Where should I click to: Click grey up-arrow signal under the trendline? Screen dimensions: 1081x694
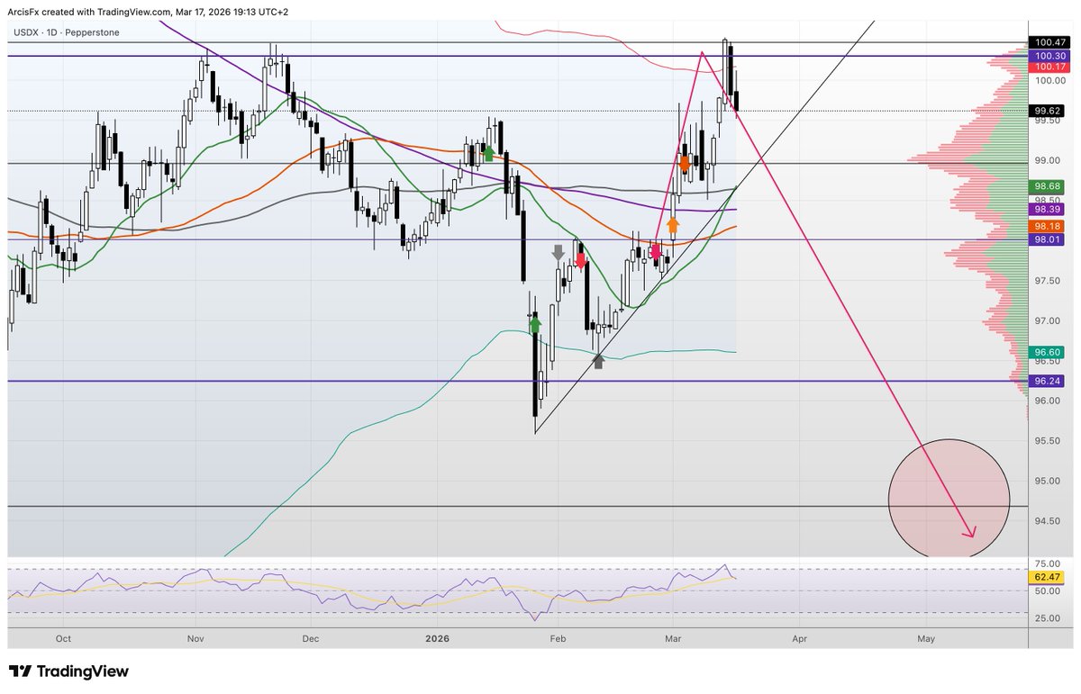pos(598,361)
